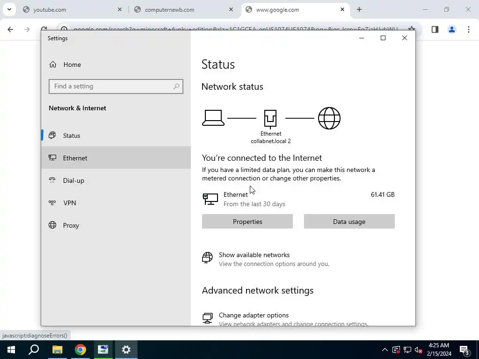This screenshot has width=479, height=359.
Task: Close the computernewb.com tab
Action: click(x=231, y=9)
